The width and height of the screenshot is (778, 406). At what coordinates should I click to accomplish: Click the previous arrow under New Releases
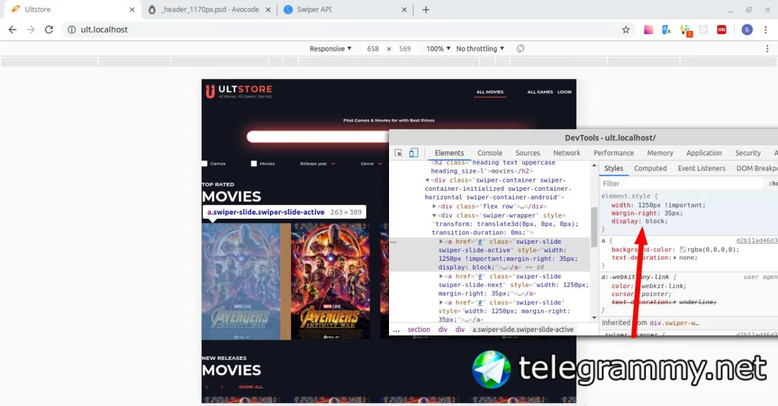pyautogui.click(x=207, y=387)
